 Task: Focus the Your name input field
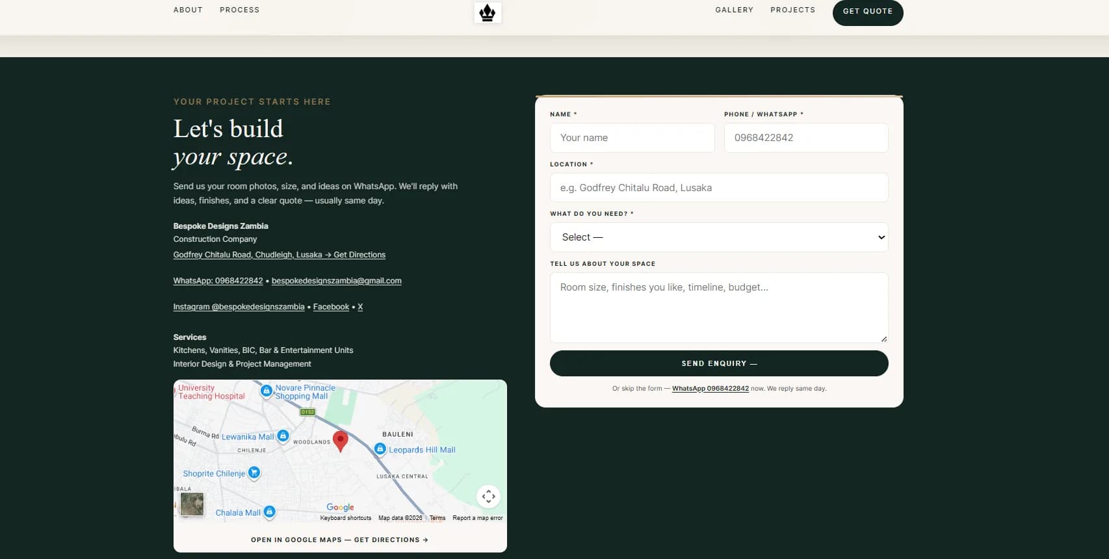pyautogui.click(x=632, y=138)
